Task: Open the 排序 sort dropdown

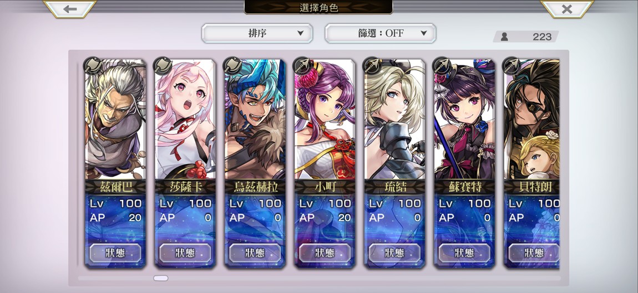Action: point(257,33)
